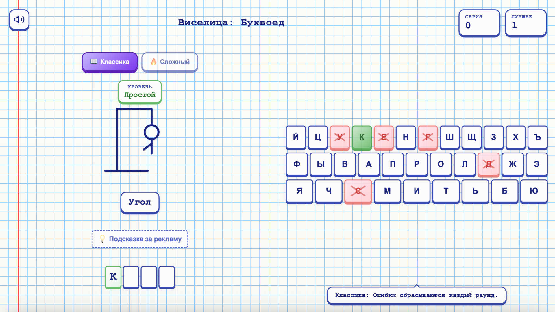Guess the letter Ъ on the keyboard

click(x=538, y=137)
